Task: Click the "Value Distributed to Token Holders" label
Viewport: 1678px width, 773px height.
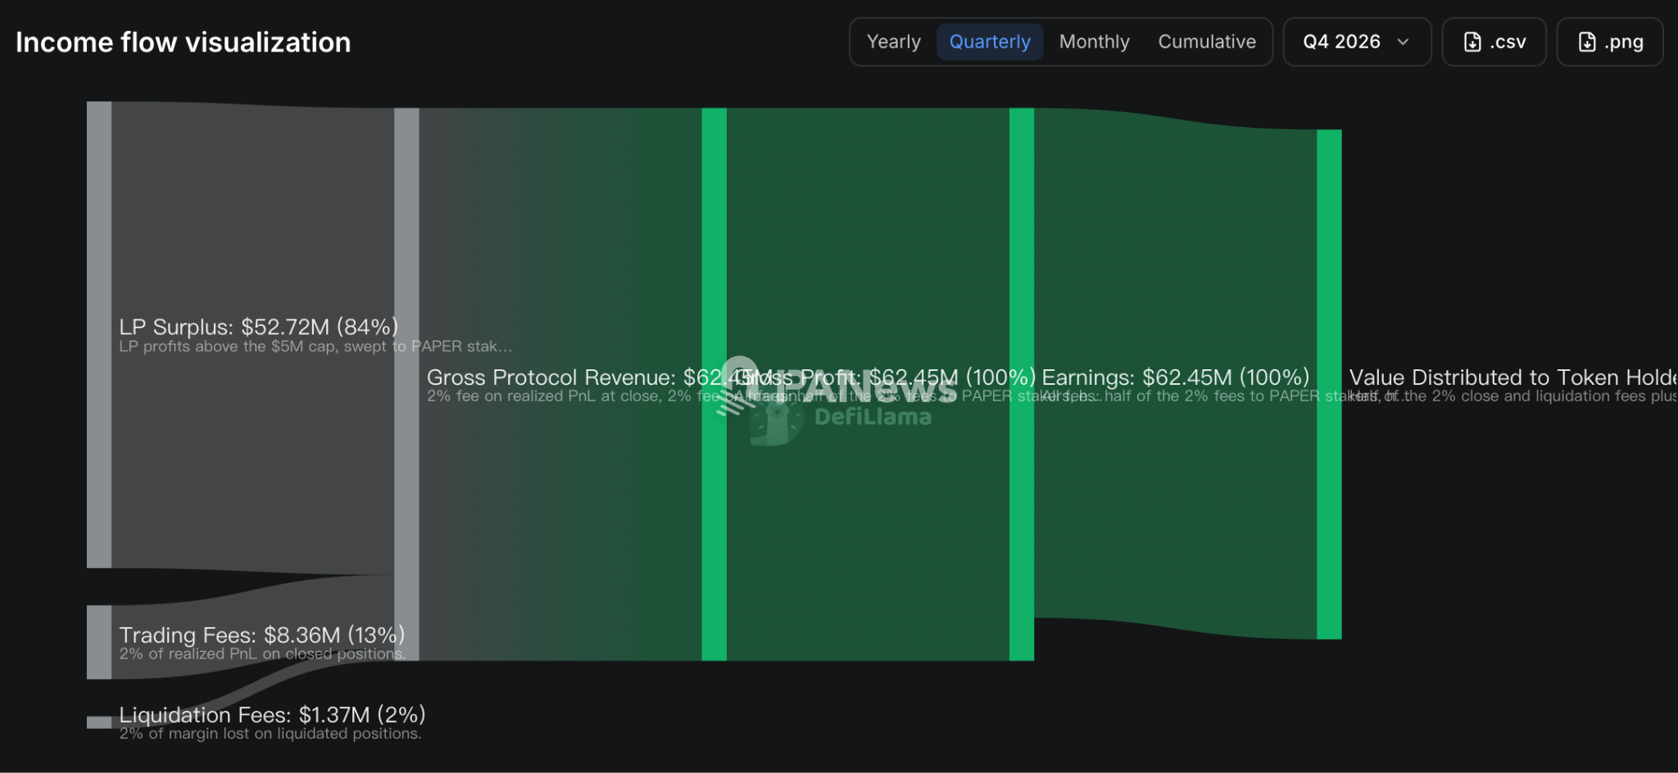Action: [1513, 377]
